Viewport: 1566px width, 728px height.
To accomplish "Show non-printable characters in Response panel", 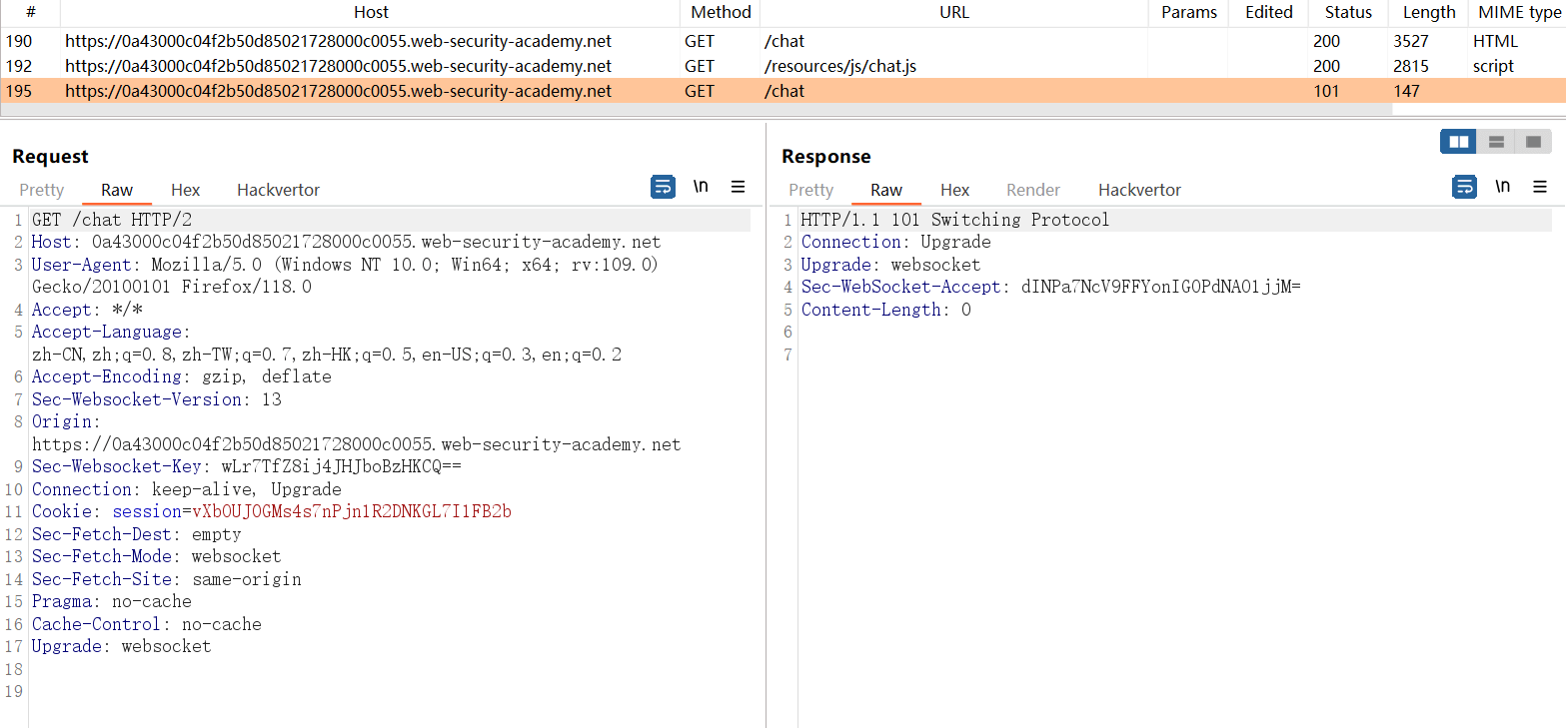I will pyautogui.click(x=1502, y=187).
